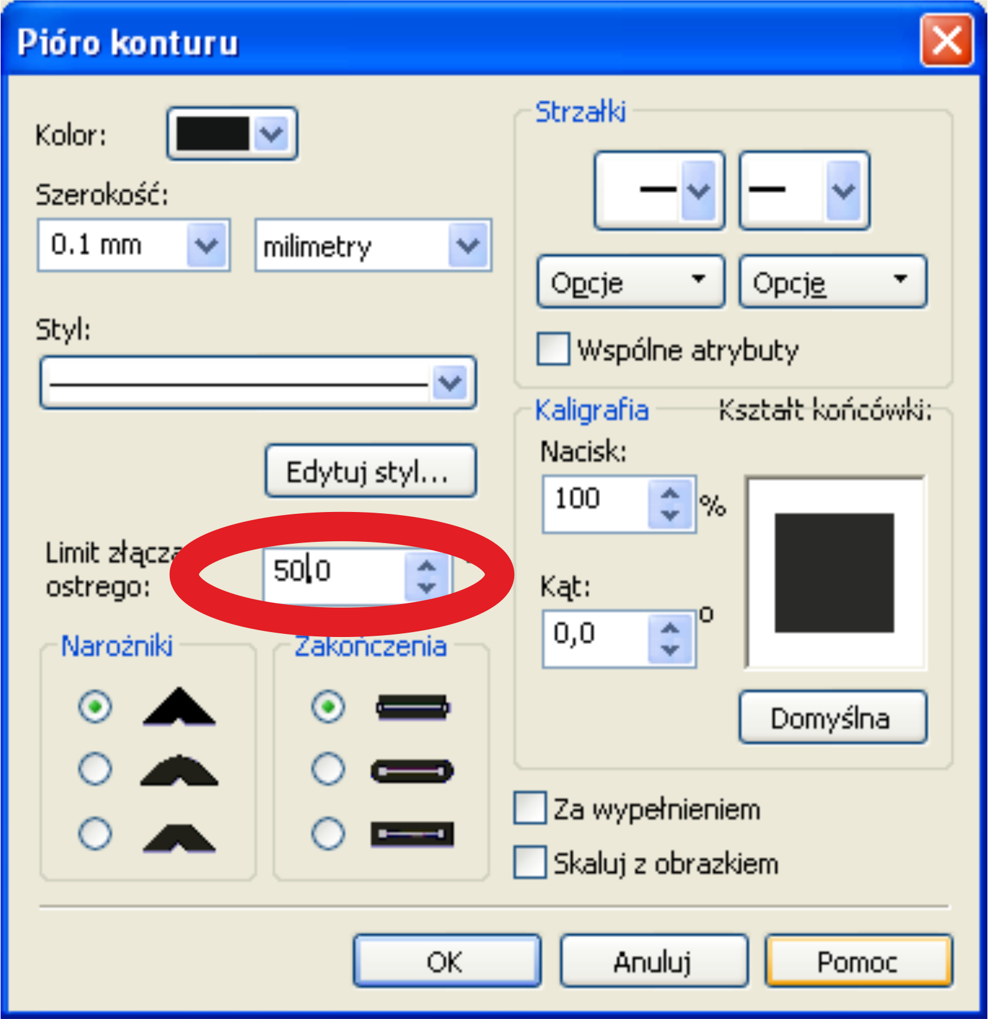Image resolution: width=988 pixels, height=1019 pixels.
Task: Open the left Opcje arrow menu
Action: (x=630, y=282)
